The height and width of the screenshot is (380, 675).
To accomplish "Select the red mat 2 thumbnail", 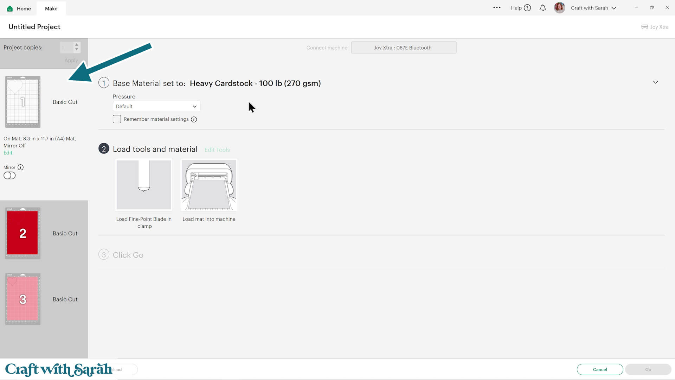I will (22, 233).
